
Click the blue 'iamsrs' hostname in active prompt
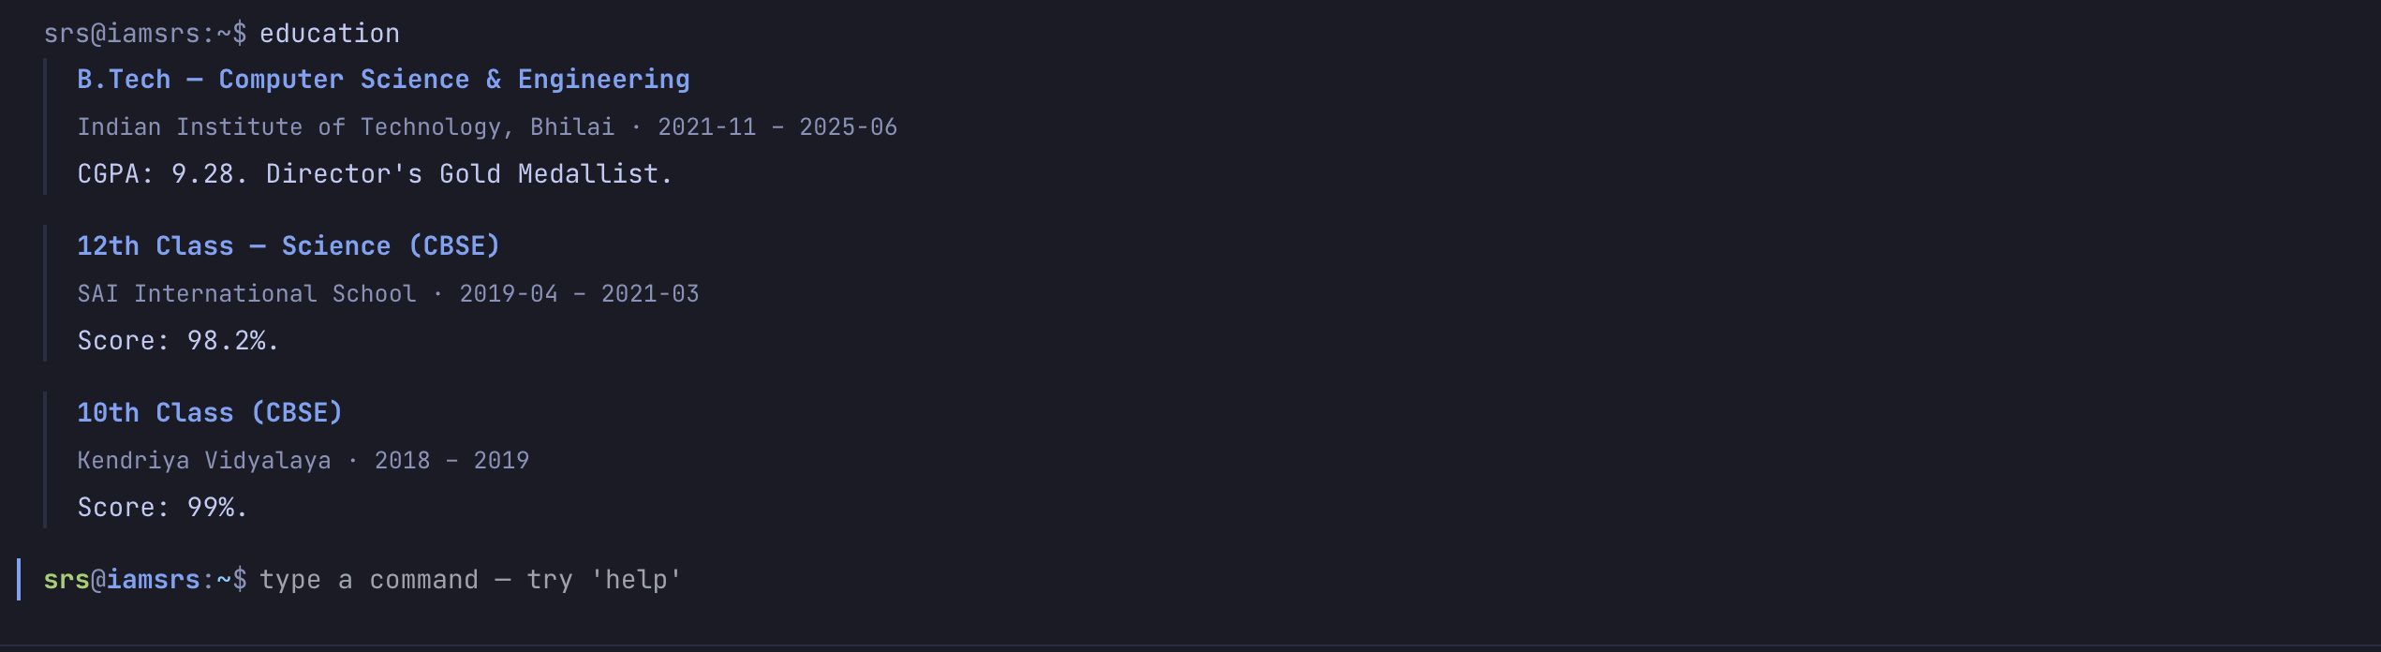coord(153,580)
